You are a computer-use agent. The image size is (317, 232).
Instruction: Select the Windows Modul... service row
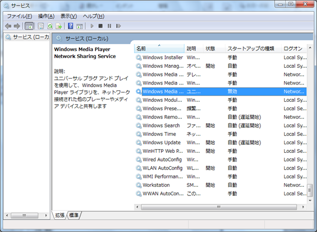pyautogui.click(x=221, y=100)
